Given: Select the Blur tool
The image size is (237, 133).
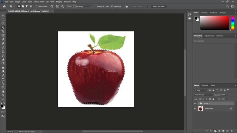Looking at the screenshot, I should [3, 67].
